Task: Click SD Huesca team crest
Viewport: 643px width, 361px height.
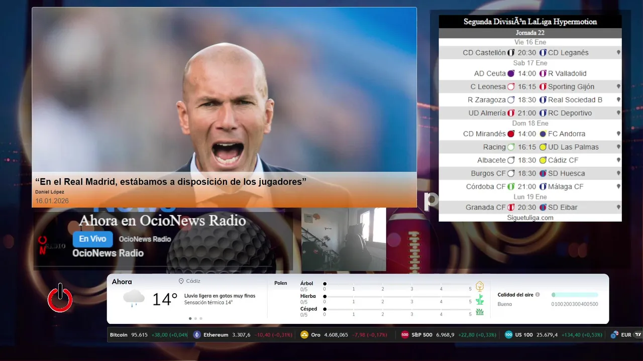Action: (543, 173)
